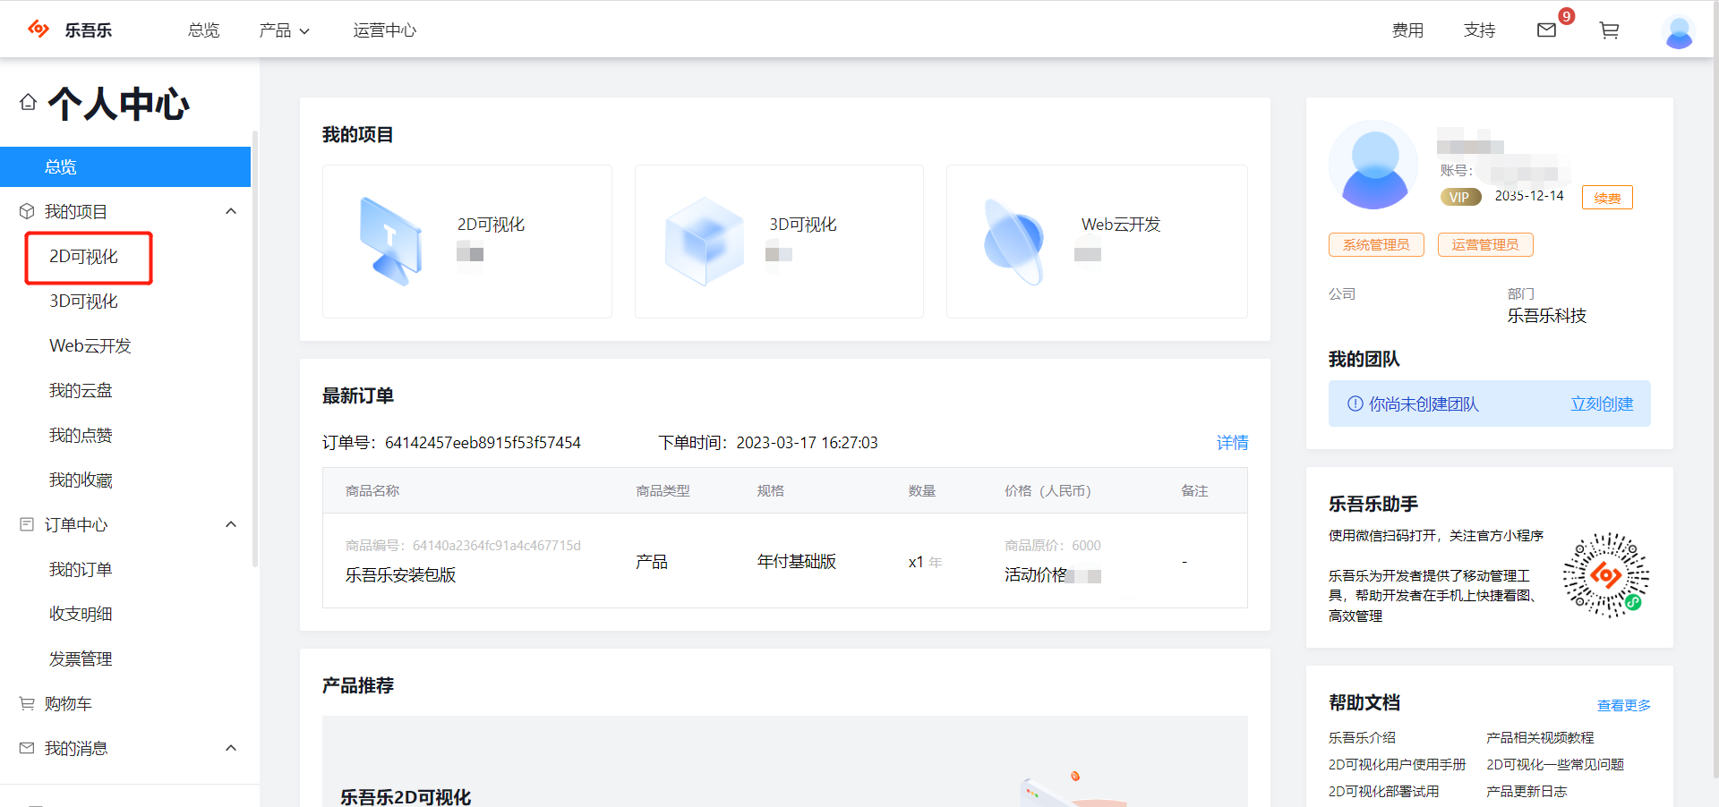Screen dimensions: 1719x807
Task: Open the shopping cart icon in header
Action: [1609, 30]
